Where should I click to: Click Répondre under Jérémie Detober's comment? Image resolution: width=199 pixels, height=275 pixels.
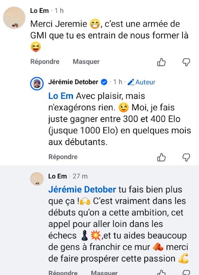point(63,157)
